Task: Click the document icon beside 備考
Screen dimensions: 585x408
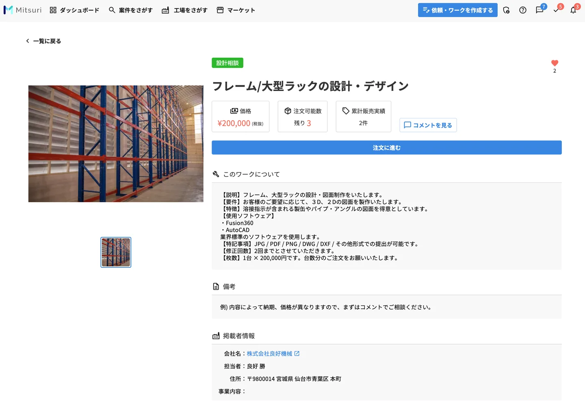Action: tap(216, 286)
